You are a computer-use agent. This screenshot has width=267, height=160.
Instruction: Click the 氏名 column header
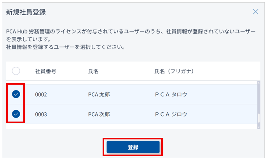coord(93,71)
